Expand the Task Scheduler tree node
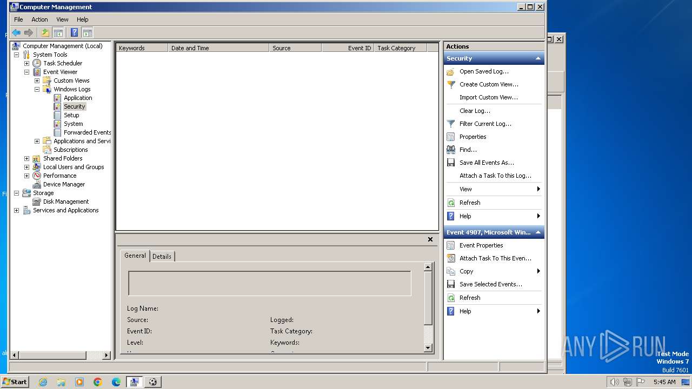 coord(26,63)
